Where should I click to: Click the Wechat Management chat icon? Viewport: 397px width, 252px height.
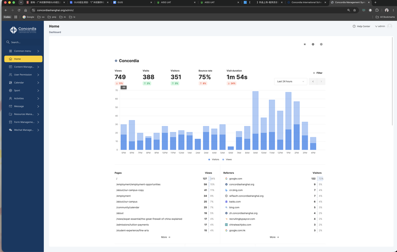pos(10,130)
